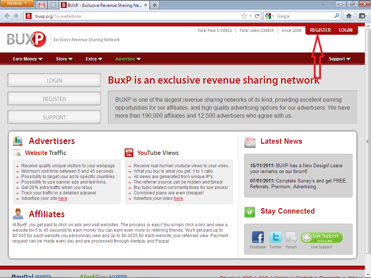Click the Website Traffic chart icon
371x278 pixels.
pos(17,153)
